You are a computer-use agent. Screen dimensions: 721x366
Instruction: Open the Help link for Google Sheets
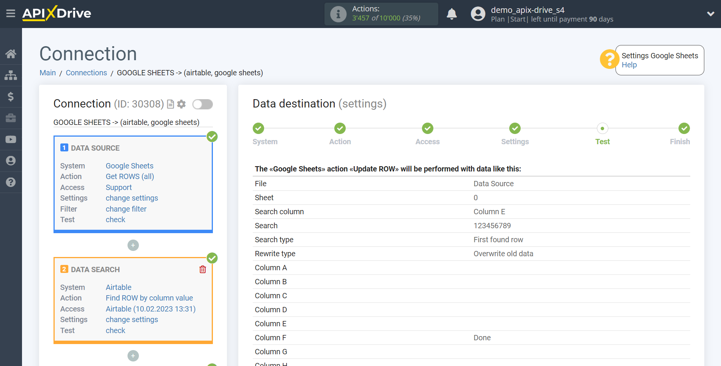(629, 65)
